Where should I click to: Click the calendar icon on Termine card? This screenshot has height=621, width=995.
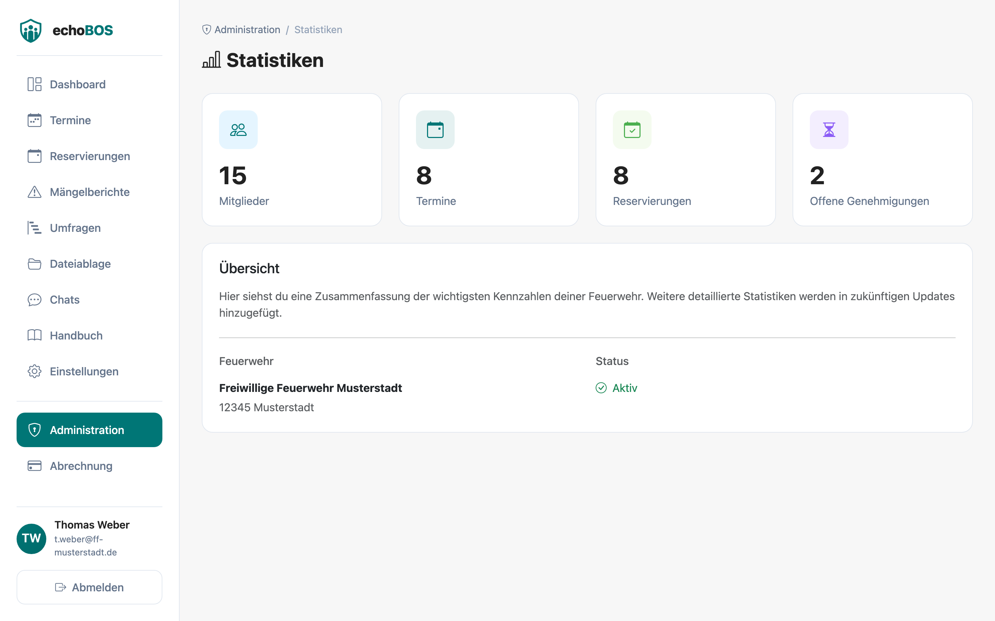coord(435,130)
